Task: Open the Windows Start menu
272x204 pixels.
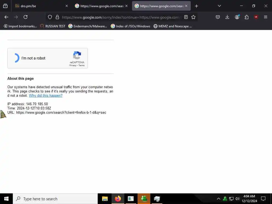Action: click(x=6, y=199)
